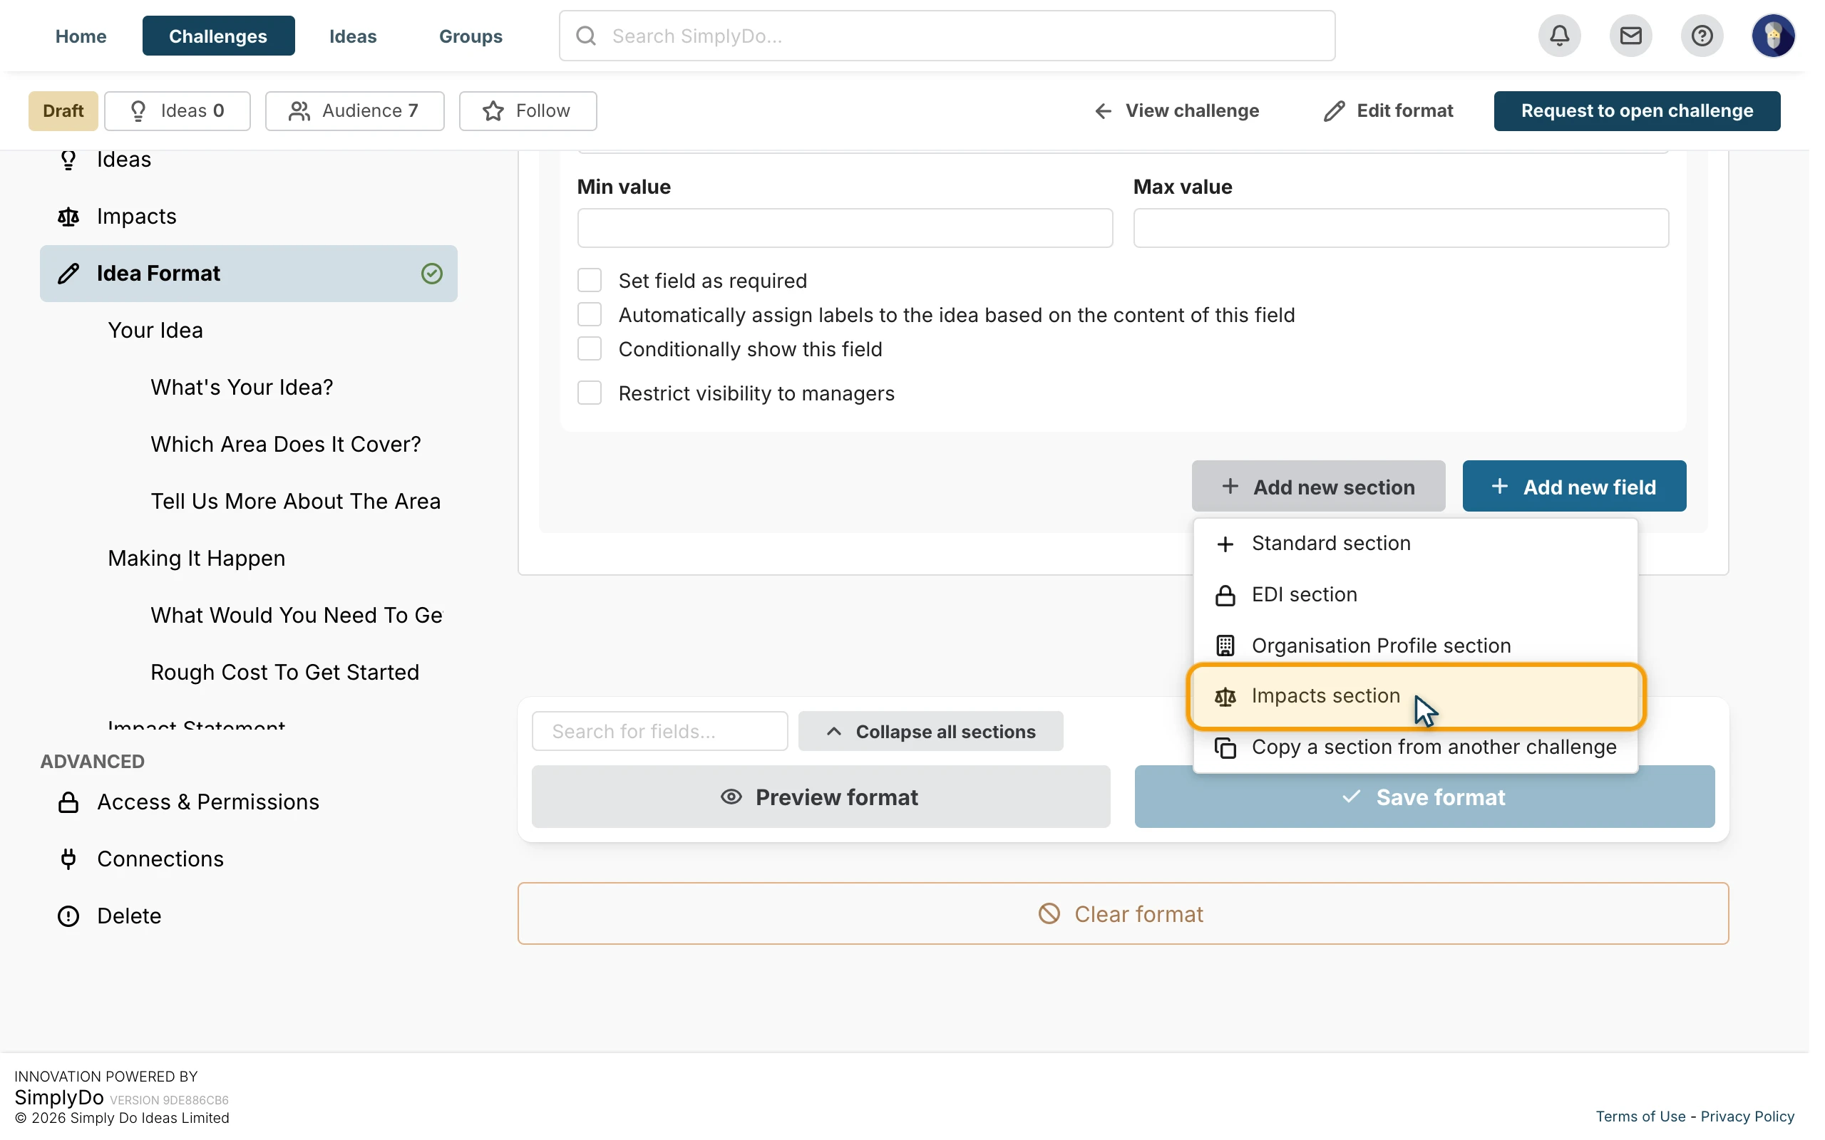Open the help question mark icon
This screenshot has width=1825, height=1140.
tap(1702, 36)
